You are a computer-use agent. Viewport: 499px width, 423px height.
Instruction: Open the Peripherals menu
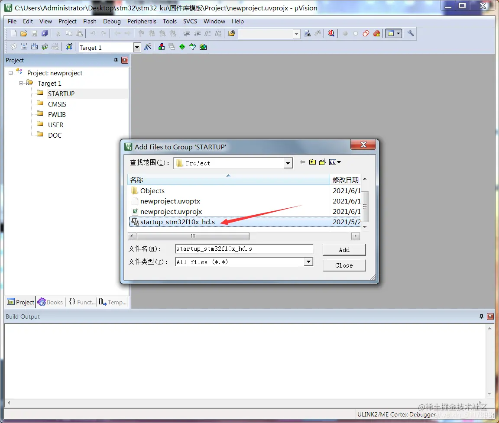point(142,21)
